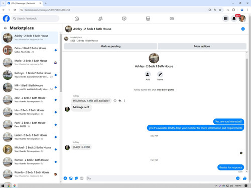Open Kathryn - 3 Beds 2 Baths House chat

point(30,75)
